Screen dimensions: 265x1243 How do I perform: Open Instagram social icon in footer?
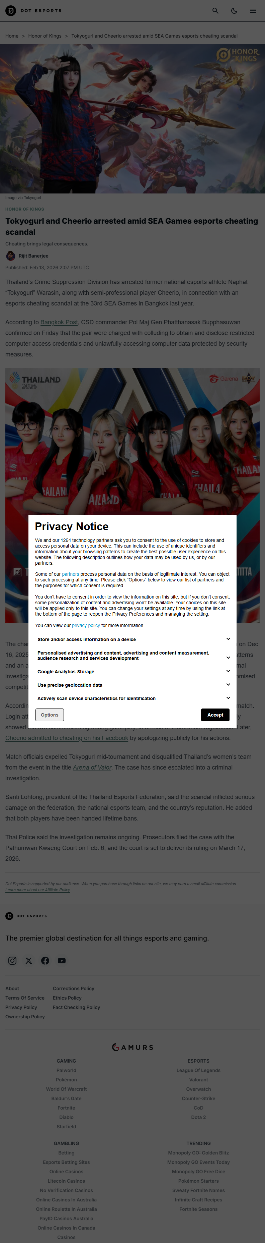click(12, 960)
